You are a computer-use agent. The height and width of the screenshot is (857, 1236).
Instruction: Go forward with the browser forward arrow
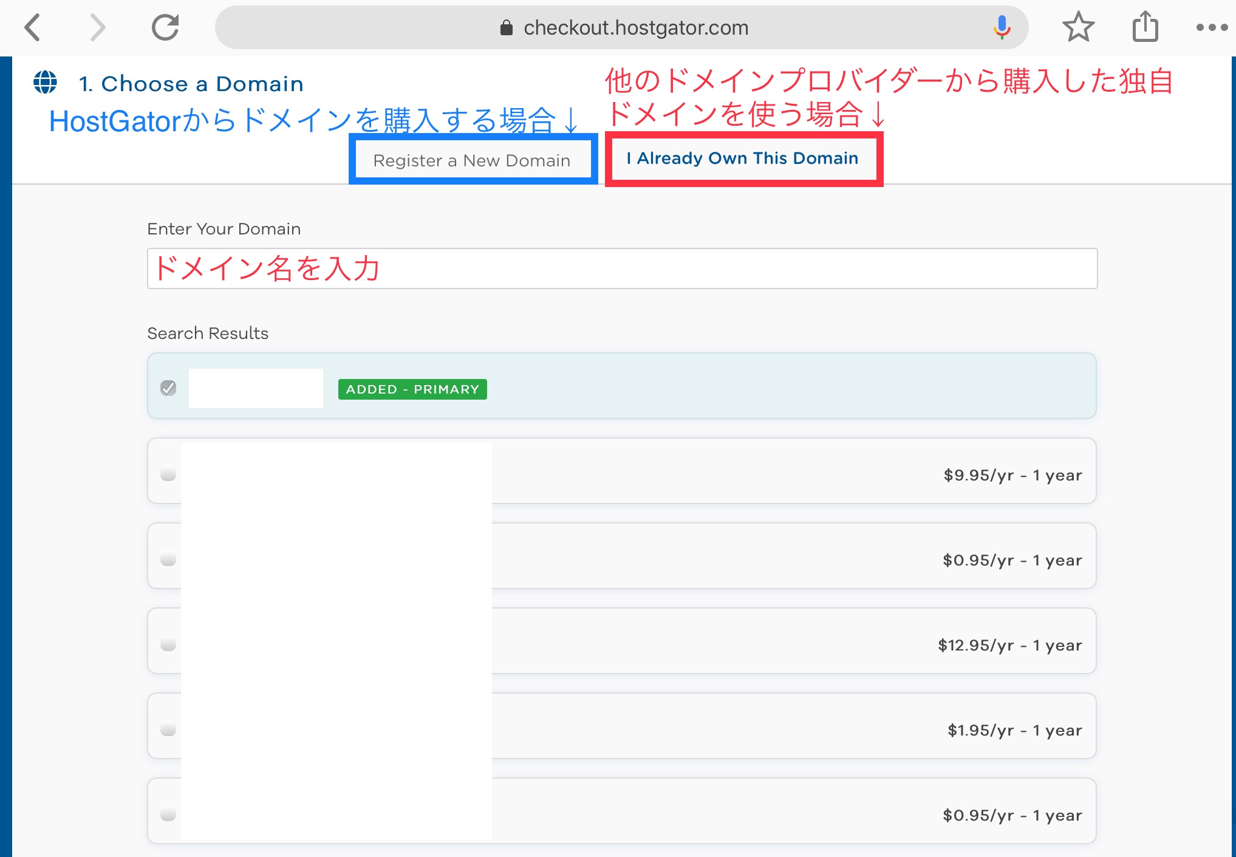[x=97, y=27]
